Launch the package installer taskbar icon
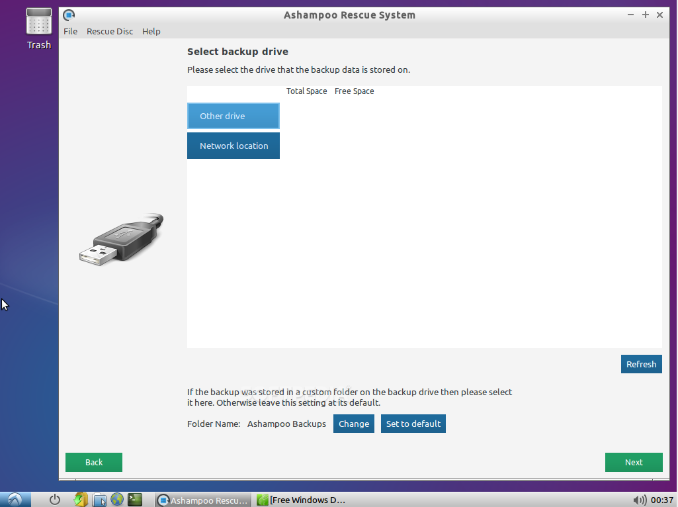The height and width of the screenshot is (507, 678). [x=81, y=500]
